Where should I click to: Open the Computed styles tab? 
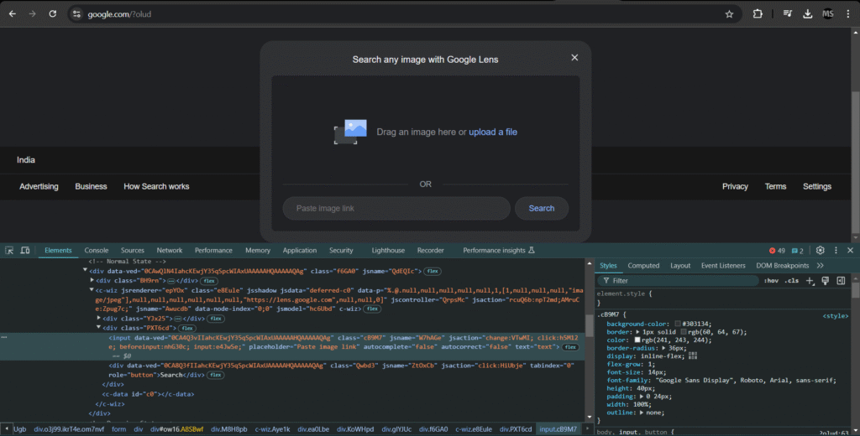click(643, 266)
